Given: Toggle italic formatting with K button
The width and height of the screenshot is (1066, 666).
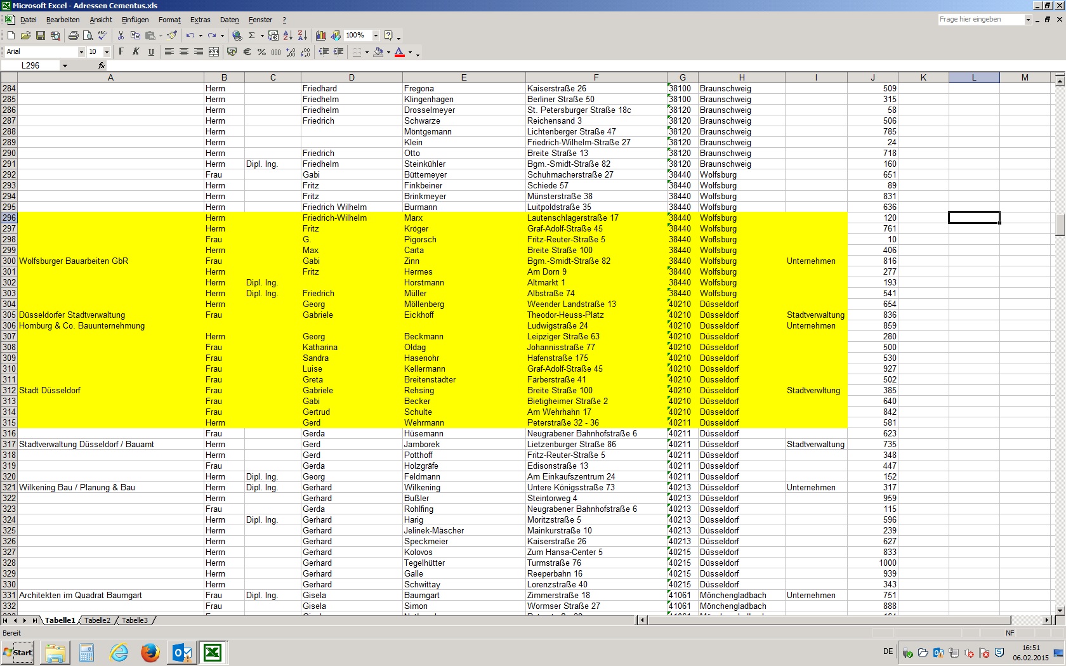Looking at the screenshot, I should point(136,52).
